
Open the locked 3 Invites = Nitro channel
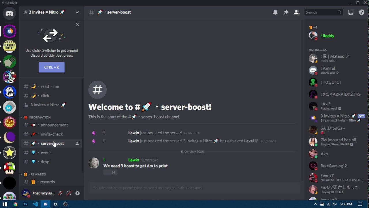click(51, 105)
